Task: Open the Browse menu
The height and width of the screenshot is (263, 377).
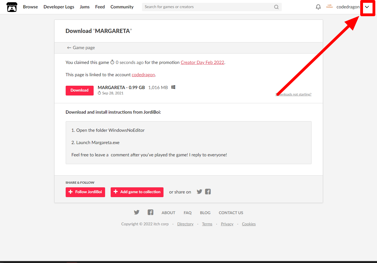Action: [x=30, y=7]
